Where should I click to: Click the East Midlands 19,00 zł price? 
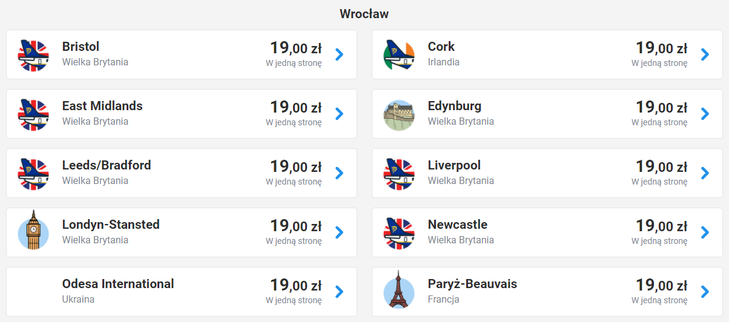coord(295,107)
